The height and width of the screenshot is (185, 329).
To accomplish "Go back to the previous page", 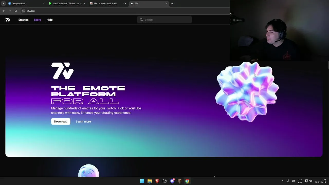I will (4, 11).
